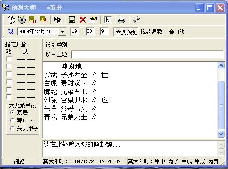
Task: Toggle the bottom moving-line checkbox
Action: (9, 97)
